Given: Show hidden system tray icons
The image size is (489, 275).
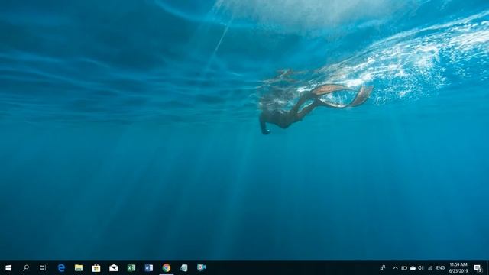Looking at the screenshot, I should (396, 268).
